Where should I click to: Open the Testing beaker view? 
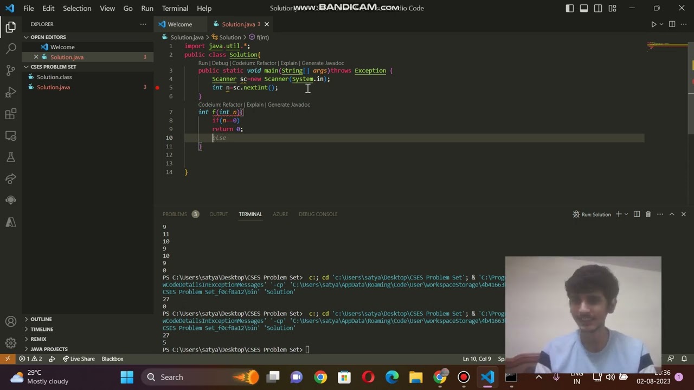[x=11, y=157]
